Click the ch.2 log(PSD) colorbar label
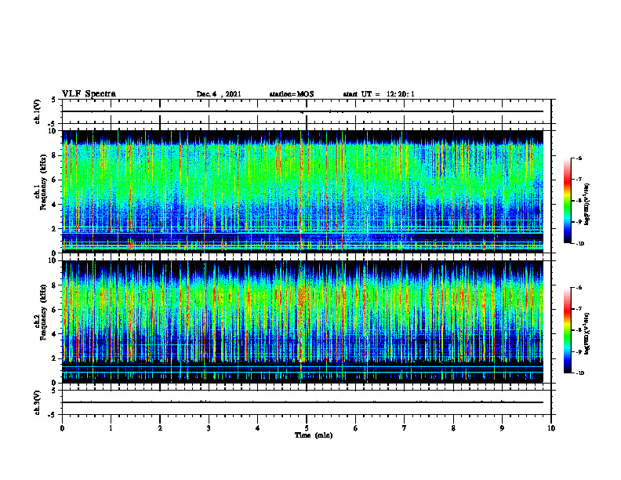 tap(587, 334)
